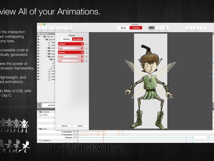Image resolution: width=214 pixels, height=161 pixels.
Task: Toggle visibility eye for second arm folder
Action: click(38, 51)
